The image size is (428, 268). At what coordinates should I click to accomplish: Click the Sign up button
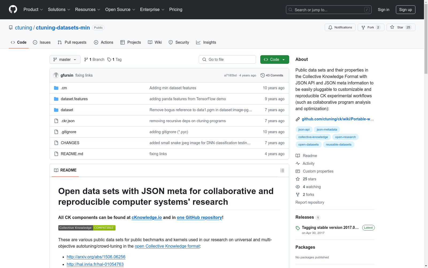coord(406,10)
